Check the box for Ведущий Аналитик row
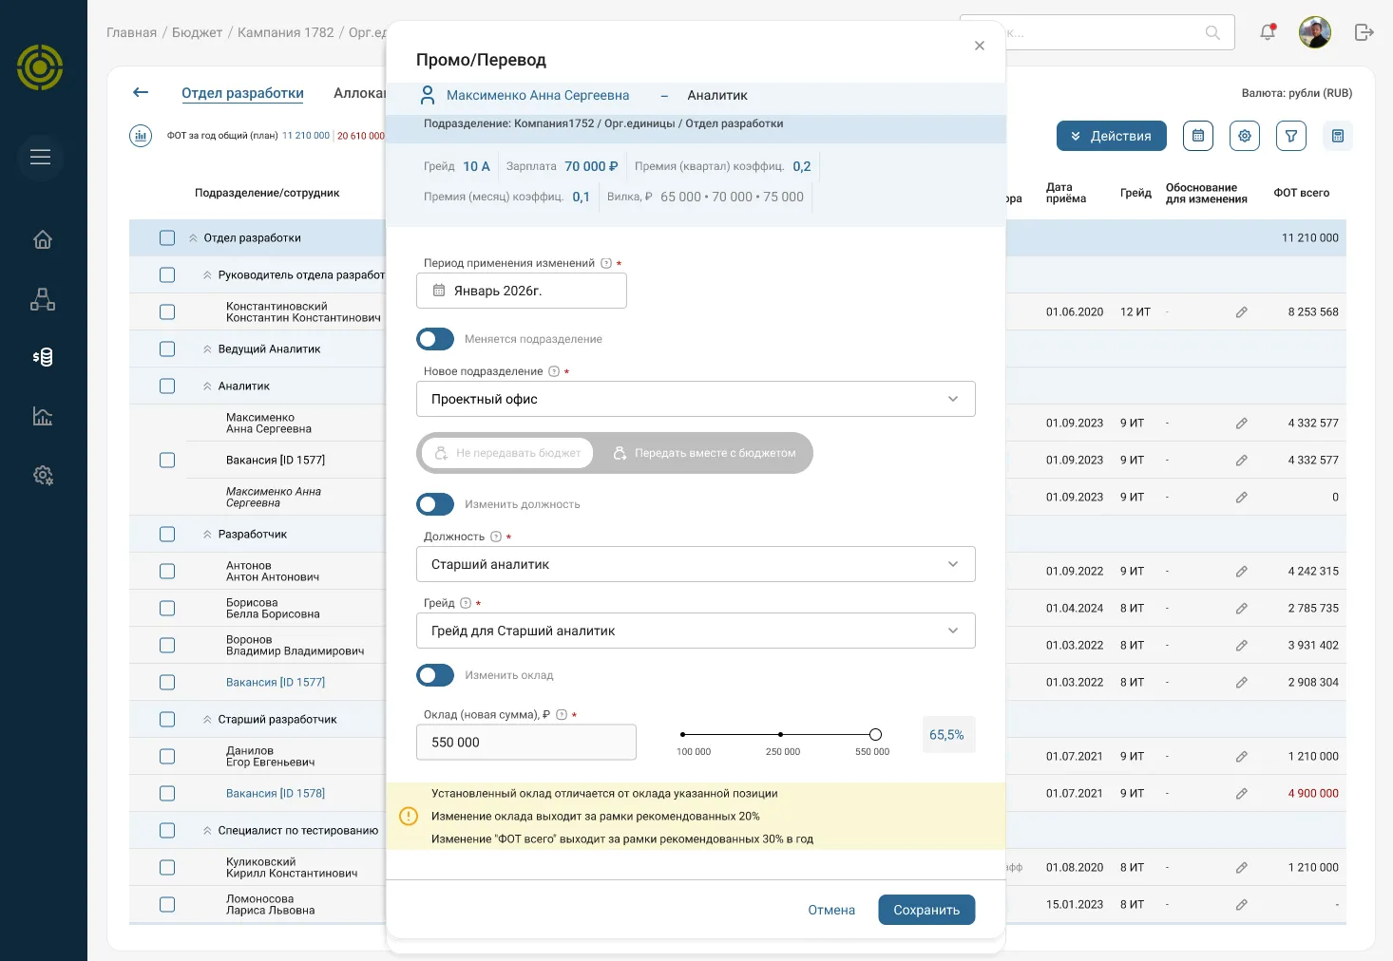Image resolution: width=1393 pixels, height=961 pixels. (167, 349)
